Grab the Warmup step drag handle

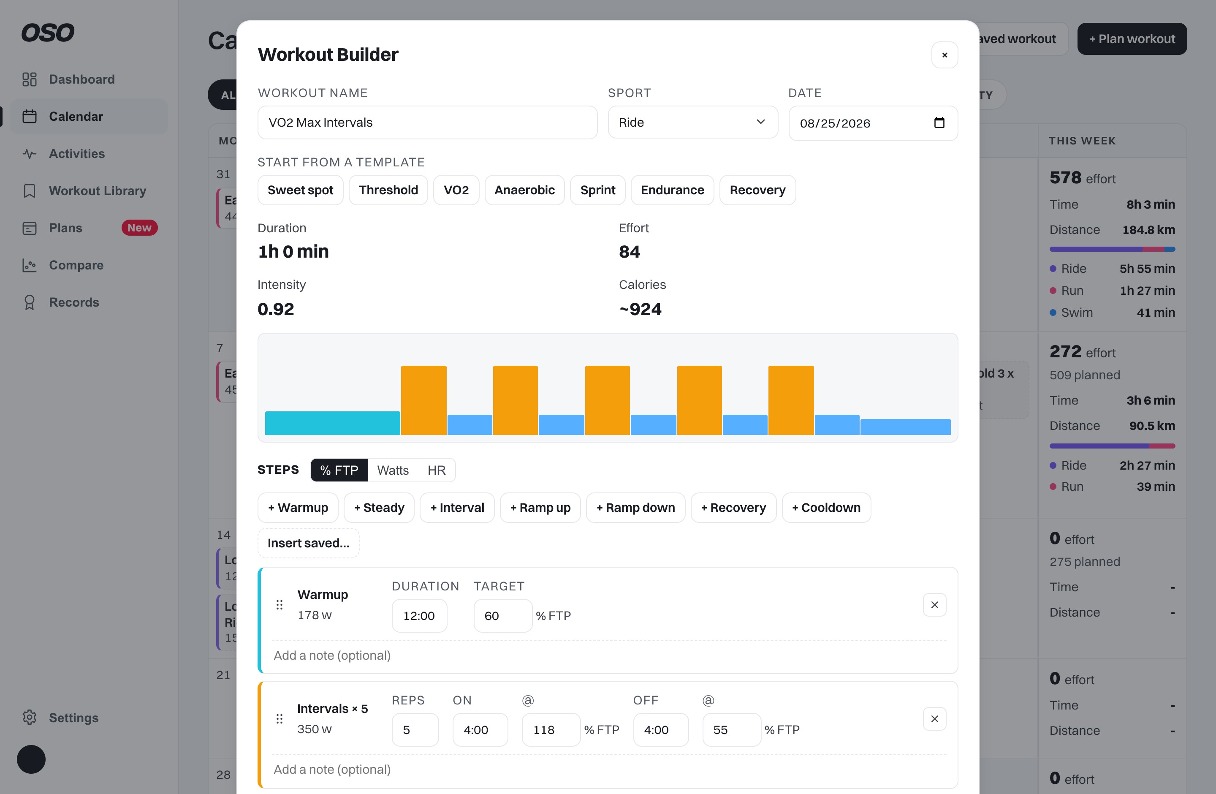(280, 605)
